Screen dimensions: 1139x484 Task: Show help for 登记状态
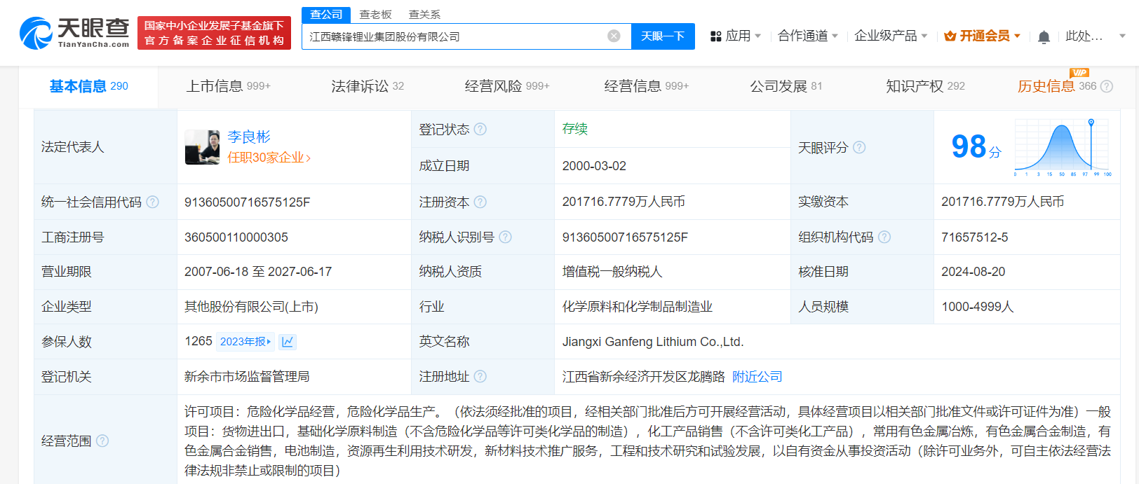click(x=480, y=129)
